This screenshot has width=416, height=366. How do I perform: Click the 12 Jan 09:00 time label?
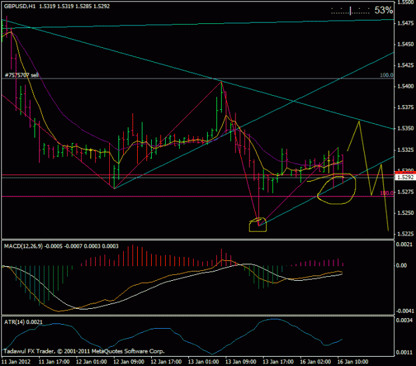click(x=129, y=362)
